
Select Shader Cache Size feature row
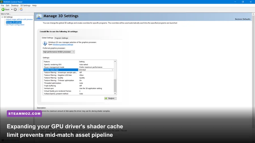pos(61,70)
